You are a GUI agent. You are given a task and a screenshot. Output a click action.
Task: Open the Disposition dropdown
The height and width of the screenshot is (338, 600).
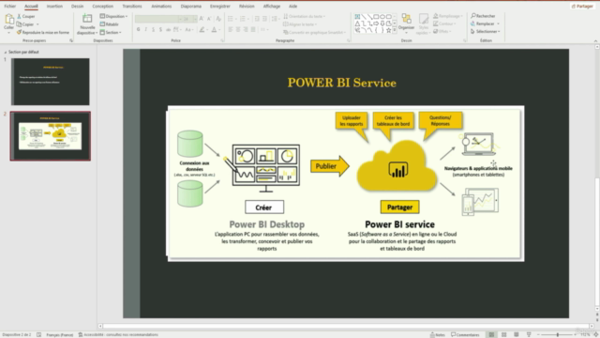pyautogui.click(x=113, y=16)
